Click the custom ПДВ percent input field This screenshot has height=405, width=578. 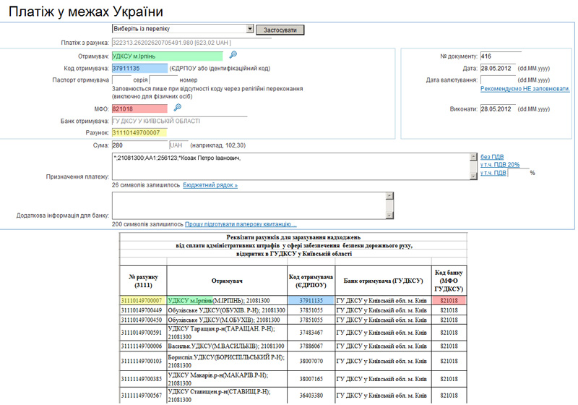[x=518, y=173]
